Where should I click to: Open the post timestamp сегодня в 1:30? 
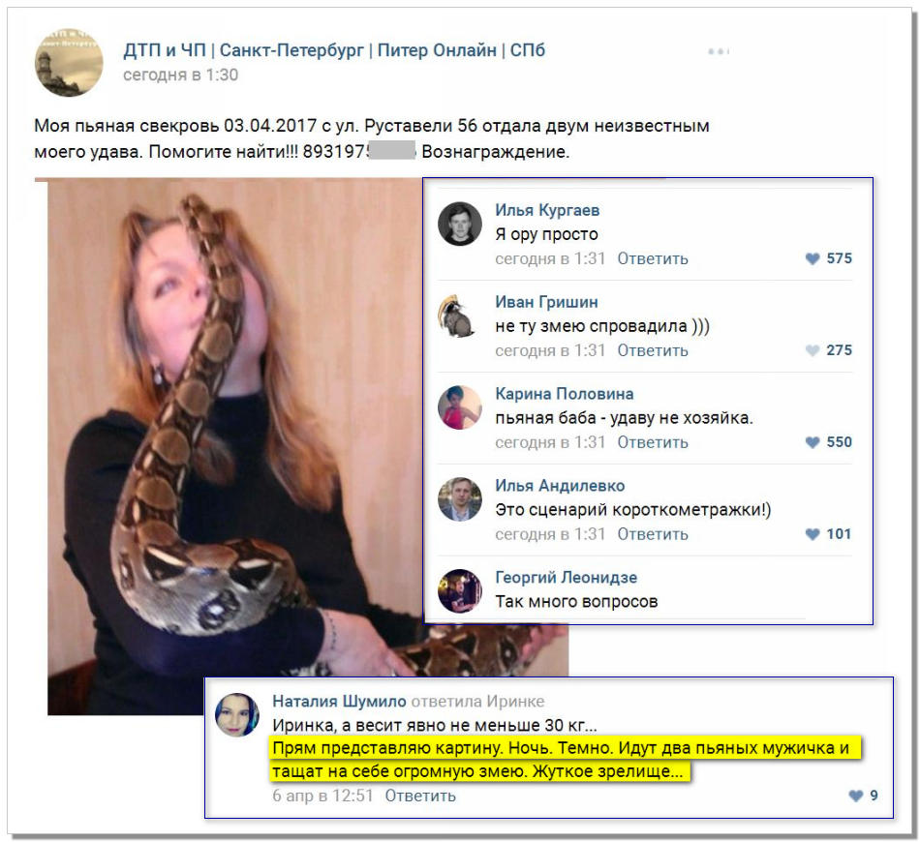tap(180, 75)
